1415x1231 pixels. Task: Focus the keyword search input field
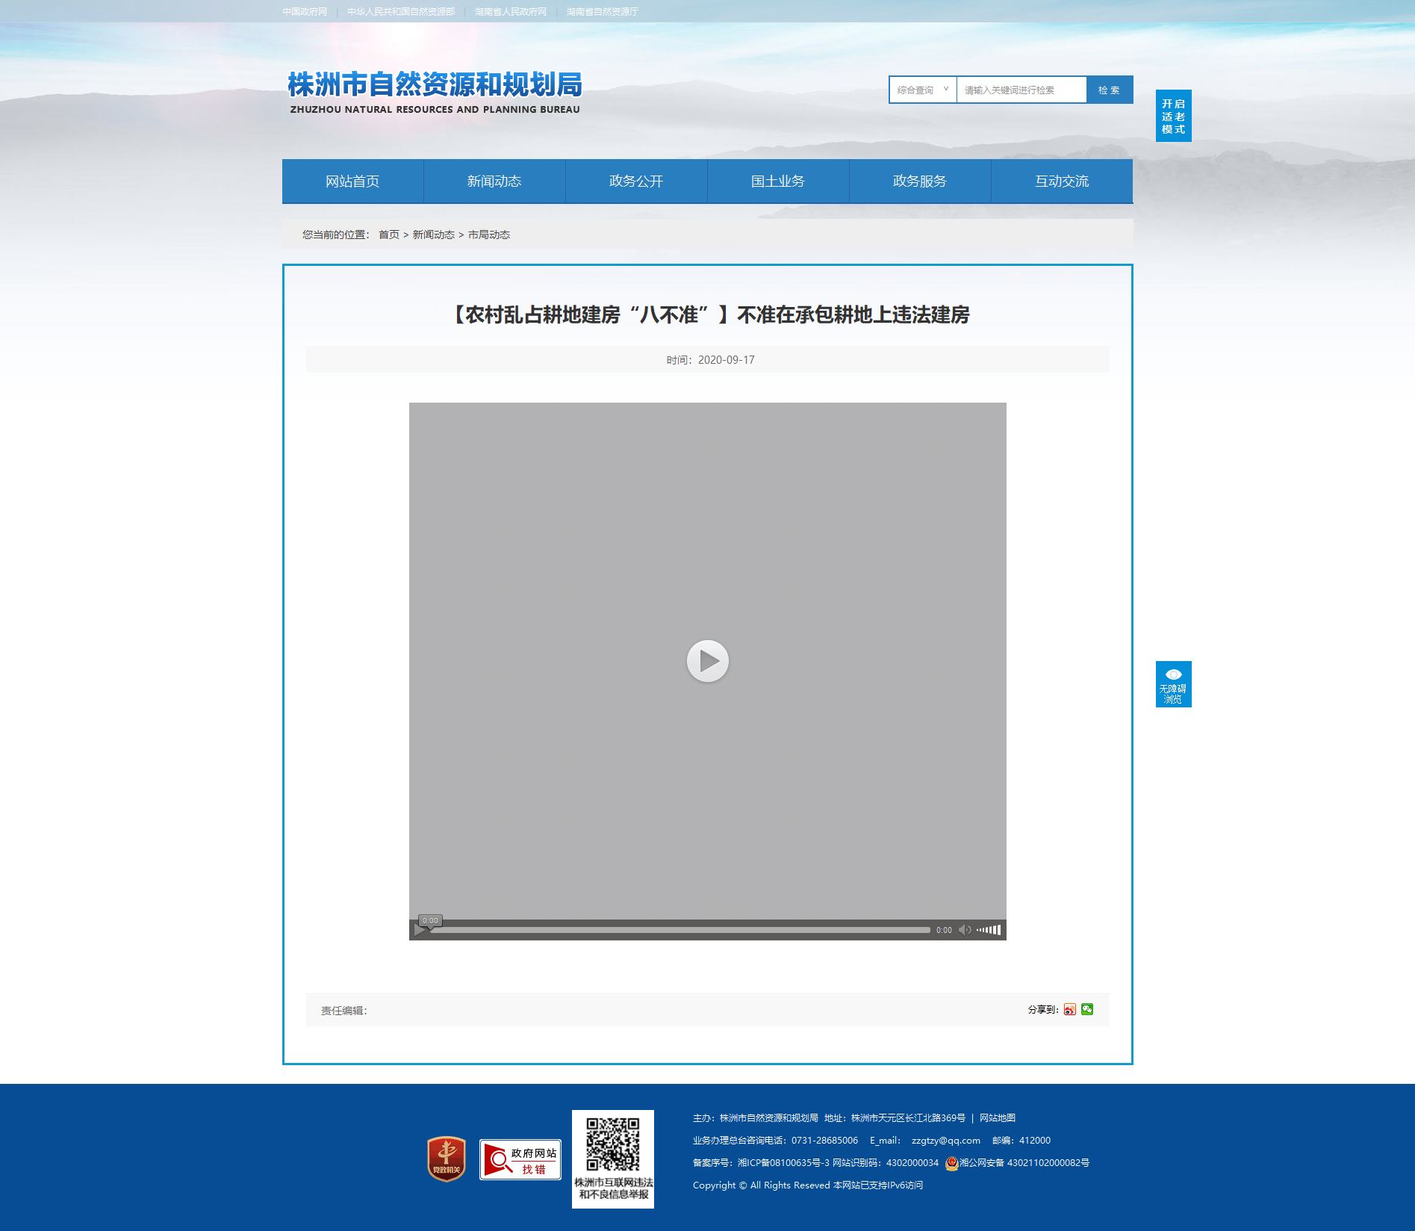[x=1021, y=90]
